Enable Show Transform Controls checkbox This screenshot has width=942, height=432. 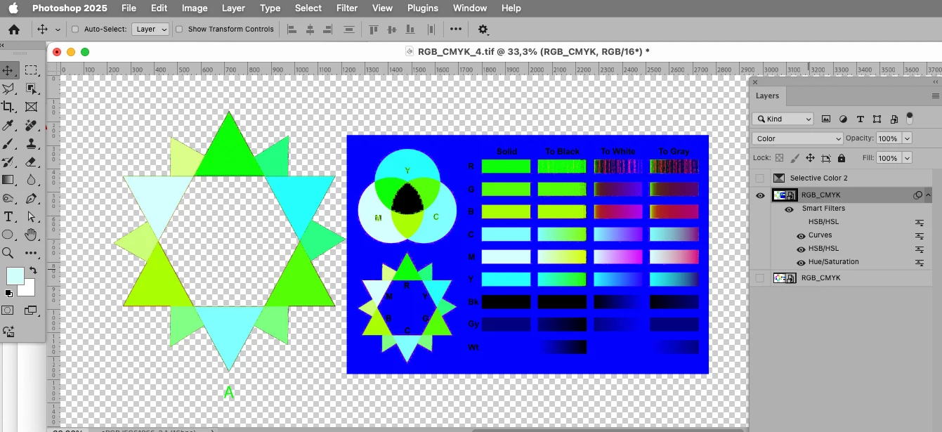point(179,30)
